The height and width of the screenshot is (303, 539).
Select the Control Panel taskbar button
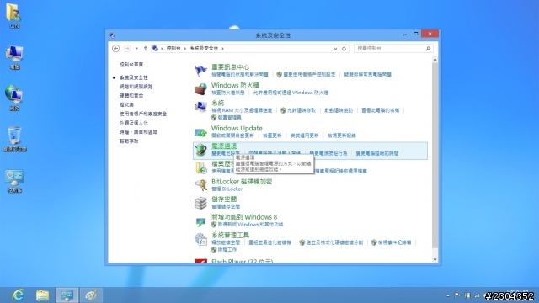pos(67,295)
